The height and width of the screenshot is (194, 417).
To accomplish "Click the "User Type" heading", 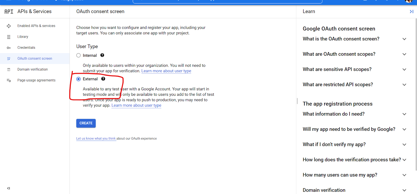I will pyautogui.click(x=87, y=46).
